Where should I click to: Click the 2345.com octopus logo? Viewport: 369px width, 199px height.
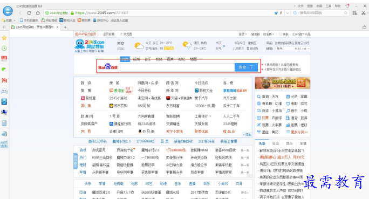pos(90,46)
